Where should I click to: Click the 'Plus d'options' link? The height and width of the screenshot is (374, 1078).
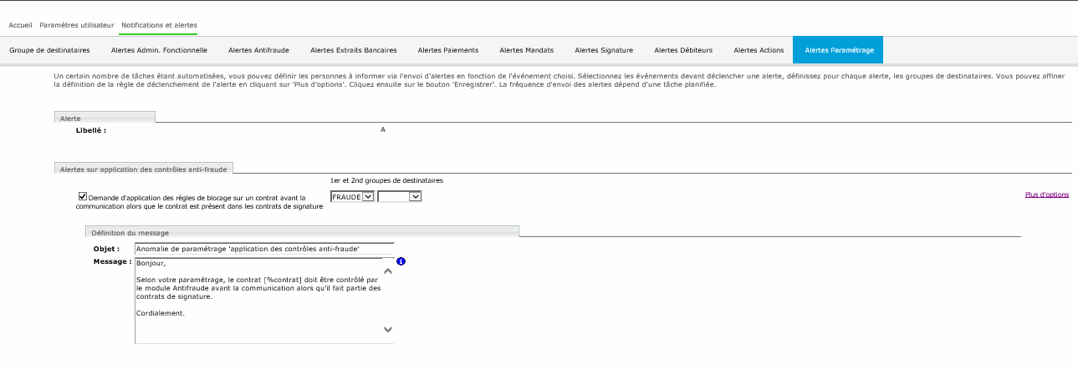1046,195
